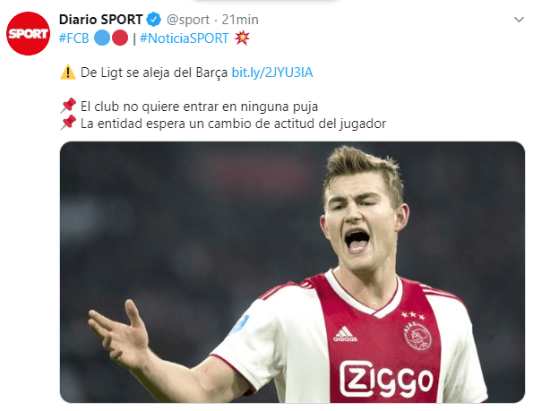533x411 pixels.
Task: Click the blue circle emoji
Action: [x=101, y=38]
